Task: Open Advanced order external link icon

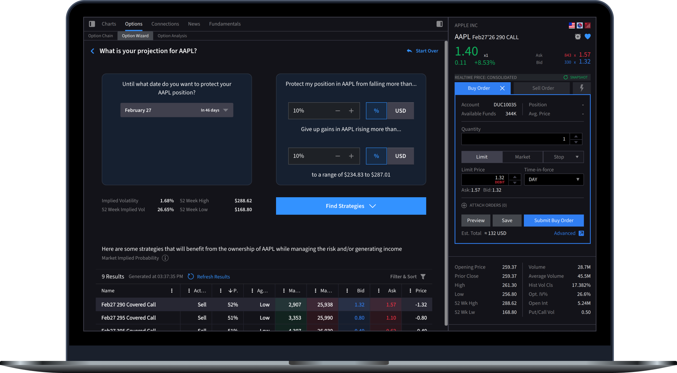Action: pos(581,233)
